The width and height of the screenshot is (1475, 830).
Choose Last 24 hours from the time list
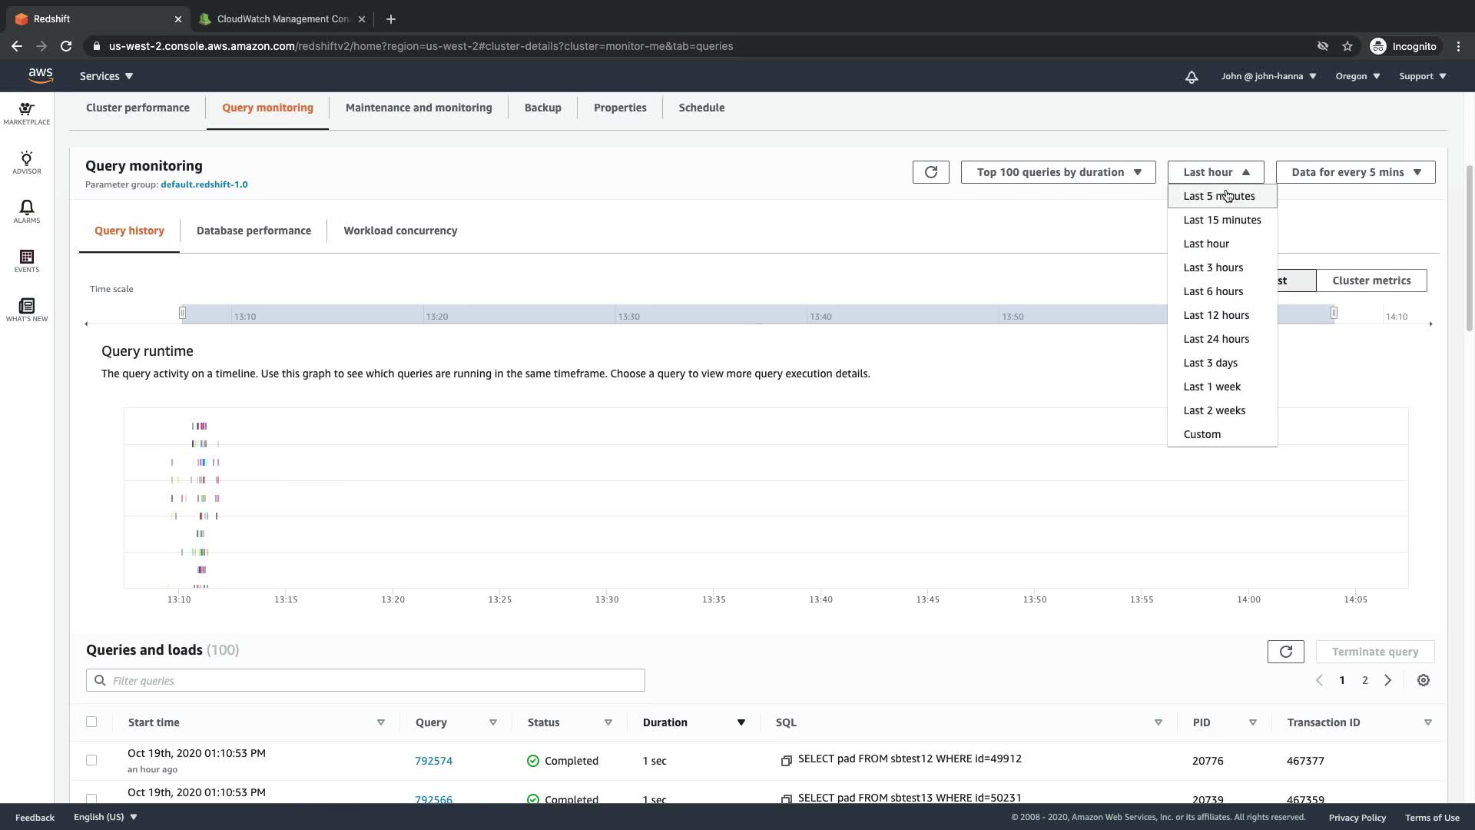tap(1215, 339)
